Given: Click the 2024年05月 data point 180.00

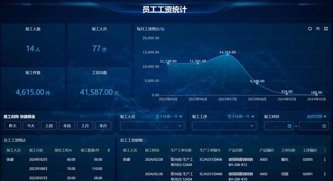Looking at the screenshot, I should [x=316, y=95].
